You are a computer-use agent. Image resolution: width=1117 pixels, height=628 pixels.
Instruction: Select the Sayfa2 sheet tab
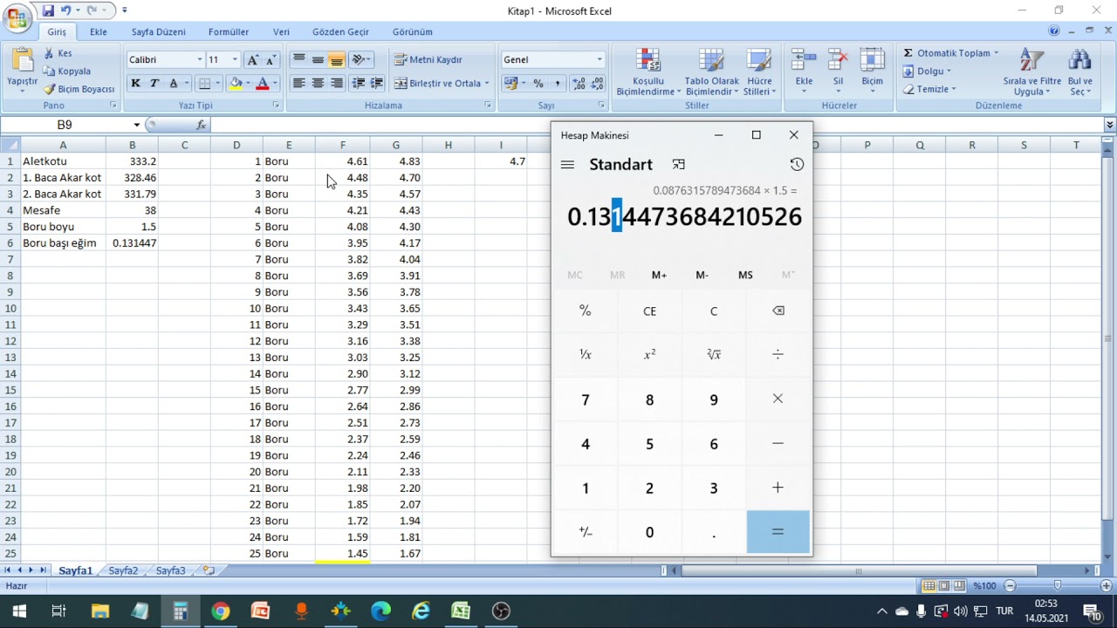pos(123,570)
